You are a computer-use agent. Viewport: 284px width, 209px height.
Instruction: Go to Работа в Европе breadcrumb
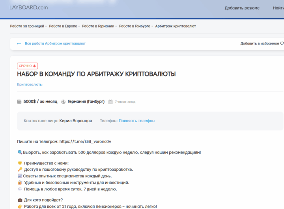(x=63, y=26)
